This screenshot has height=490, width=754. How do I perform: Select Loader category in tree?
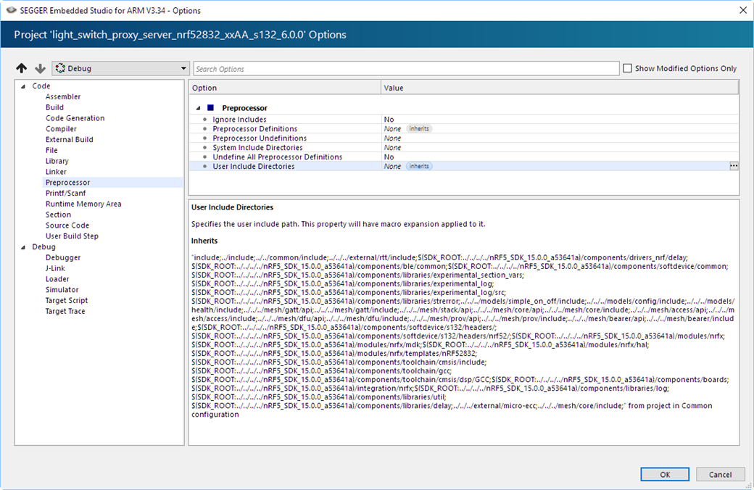pos(57,279)
